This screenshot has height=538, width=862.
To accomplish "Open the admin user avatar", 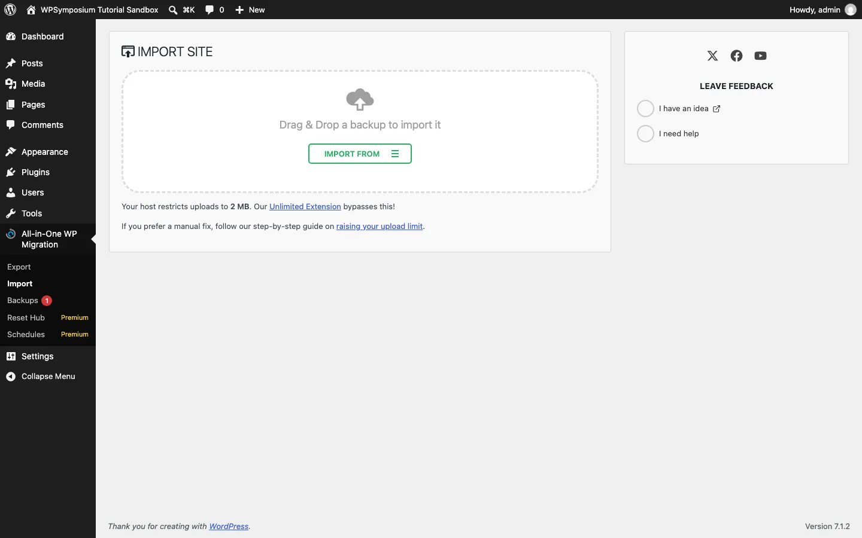I will coord(851,10).
